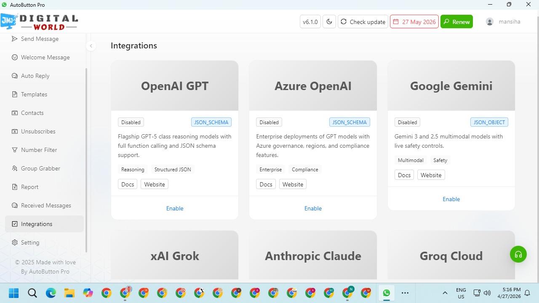This screenshot has width=539, height=303.
Task: Click the Setting gear icon
Action: tap(15, 242)
